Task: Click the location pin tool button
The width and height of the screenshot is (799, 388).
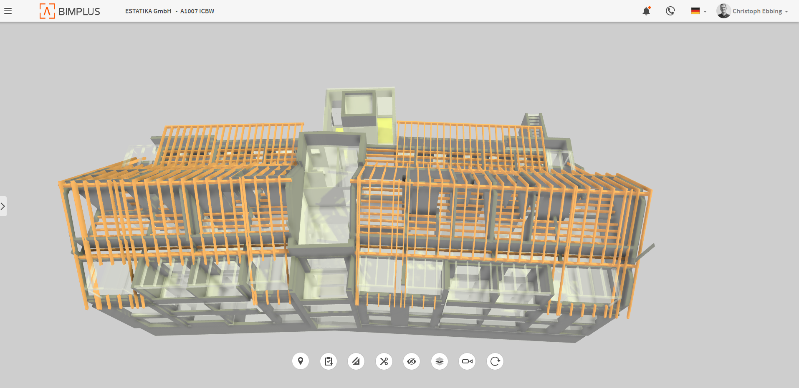Action: click(301, 361)
